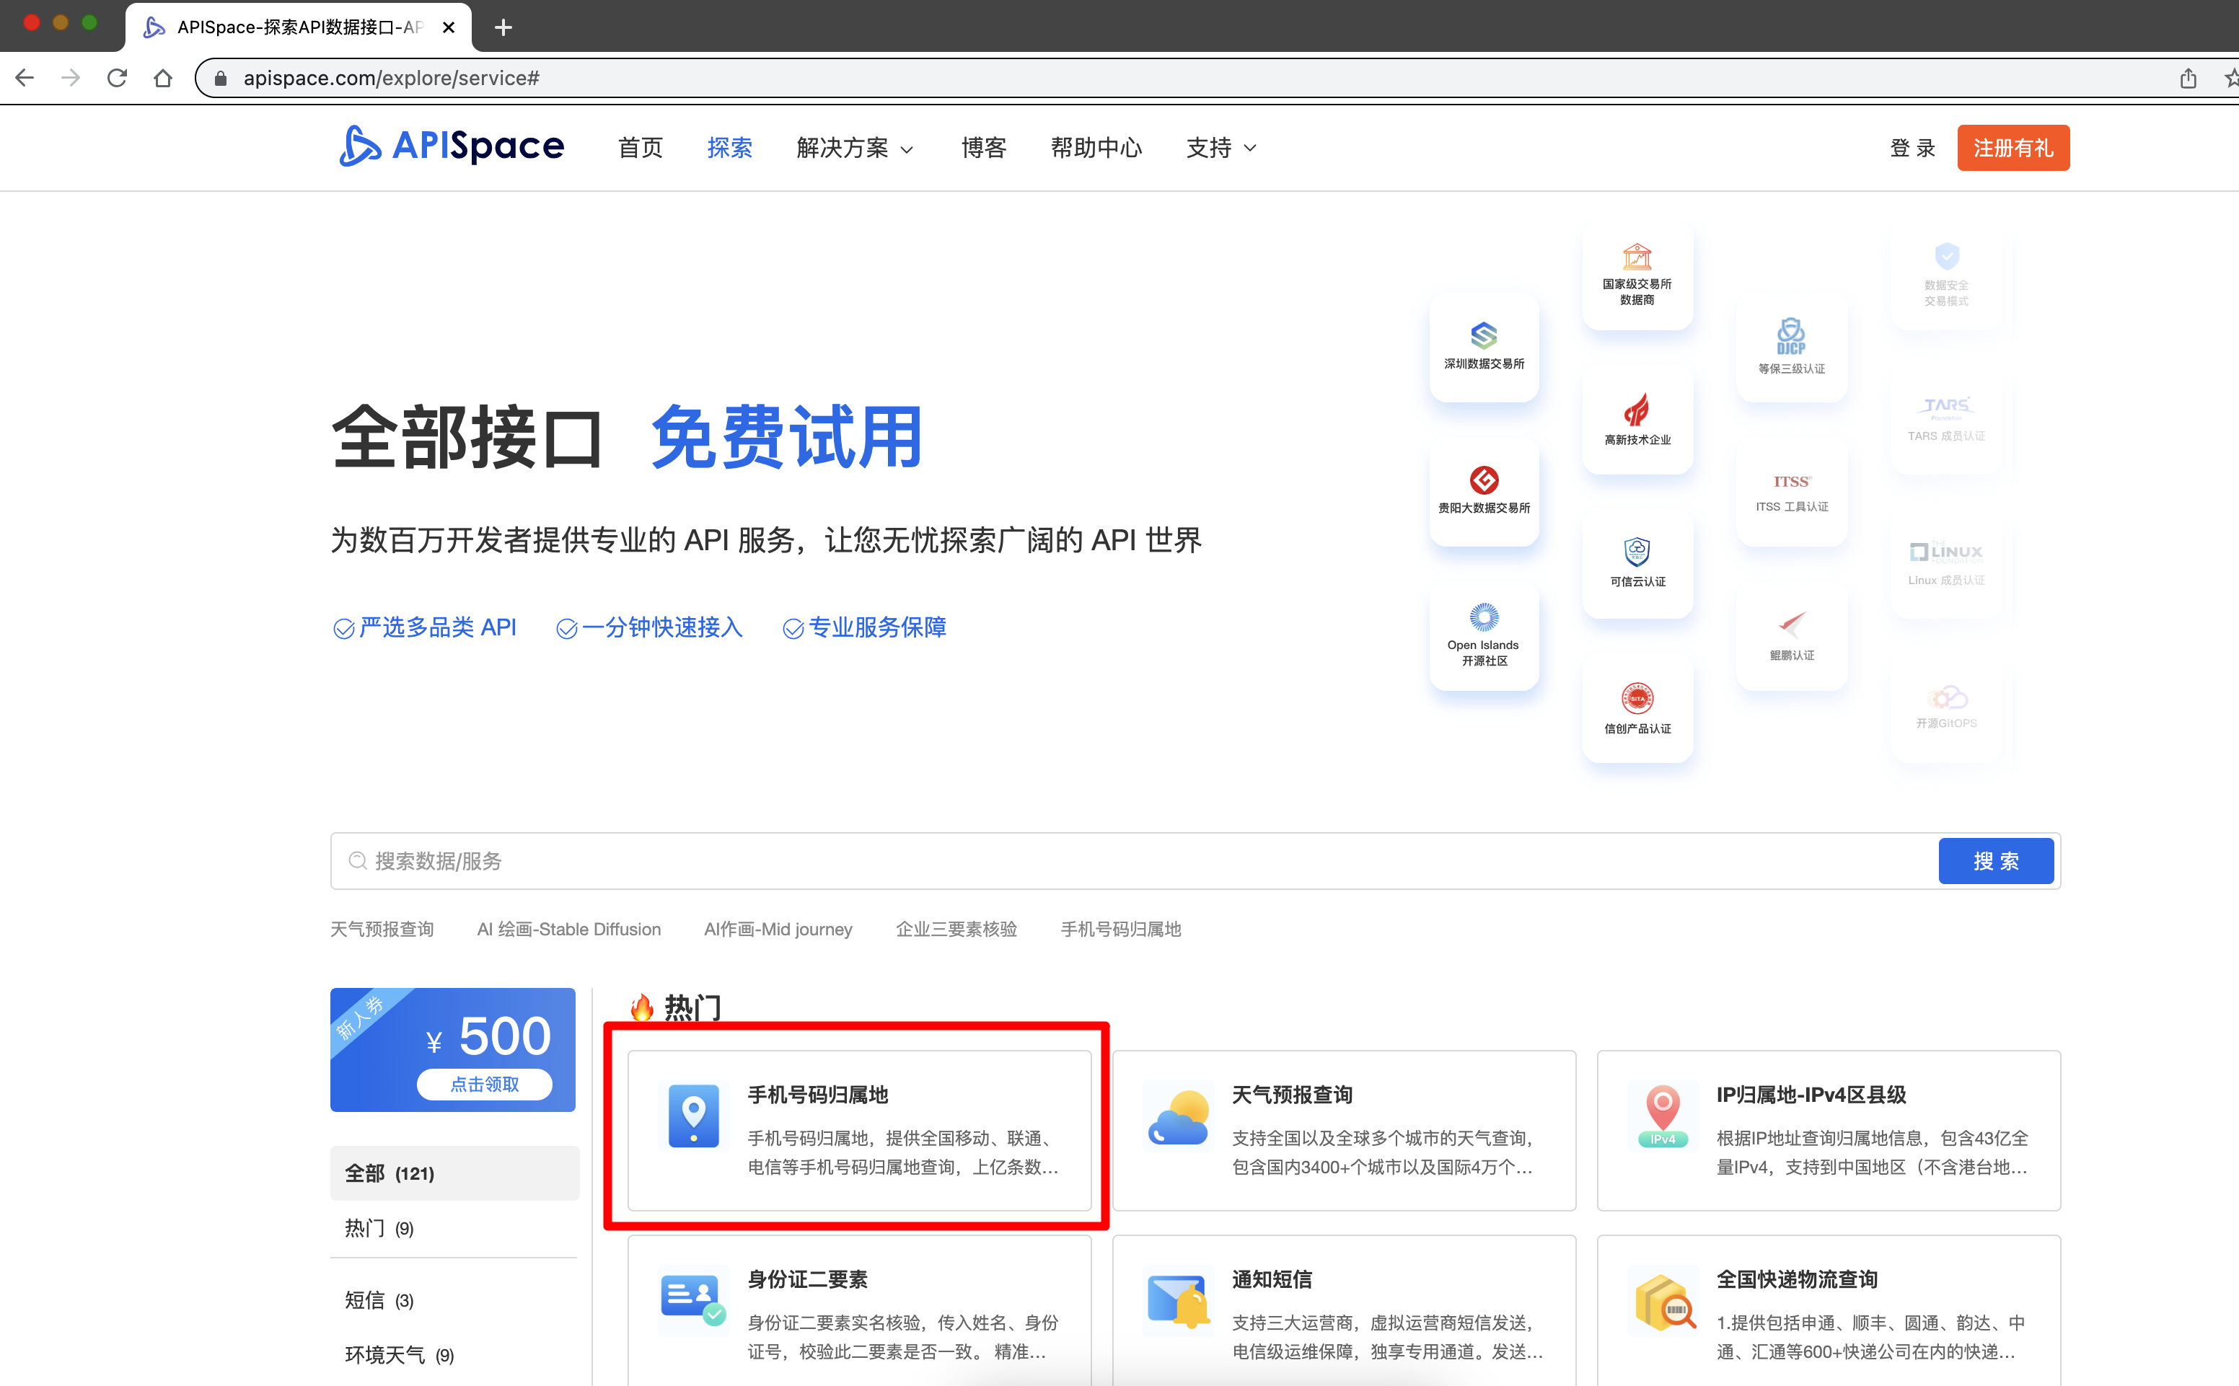Viewport: 2239px width, 1386px height.
Task: Click 身份证二要素 ID card icon
Action: (x=693, y=1300)
